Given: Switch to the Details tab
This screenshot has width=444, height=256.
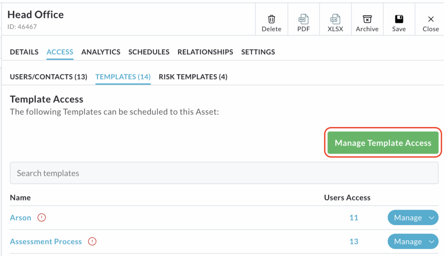Looking at the screenshot, I should pyautogui.click(x=24, y=52).
